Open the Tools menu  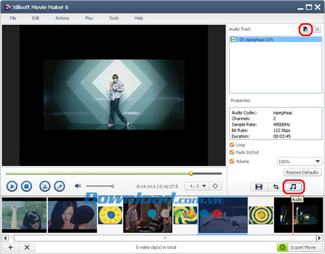point(114,18)
